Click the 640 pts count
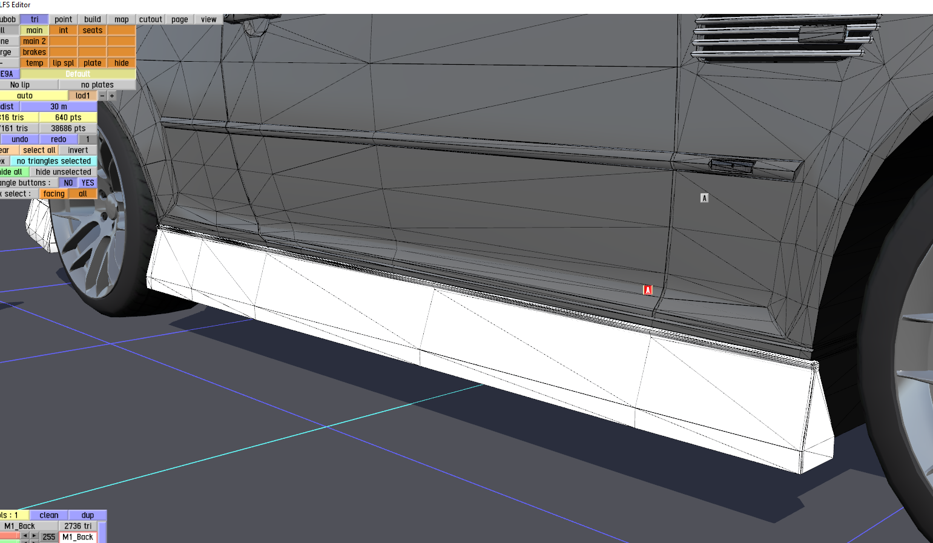The width and height of the screenshot is (933, 543). pos(68,117)
